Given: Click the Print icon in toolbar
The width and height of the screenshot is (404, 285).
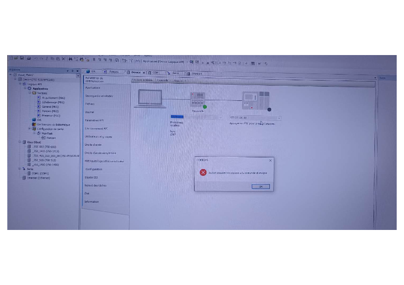Looking at the screenshot, I should (x=28, y=58).
